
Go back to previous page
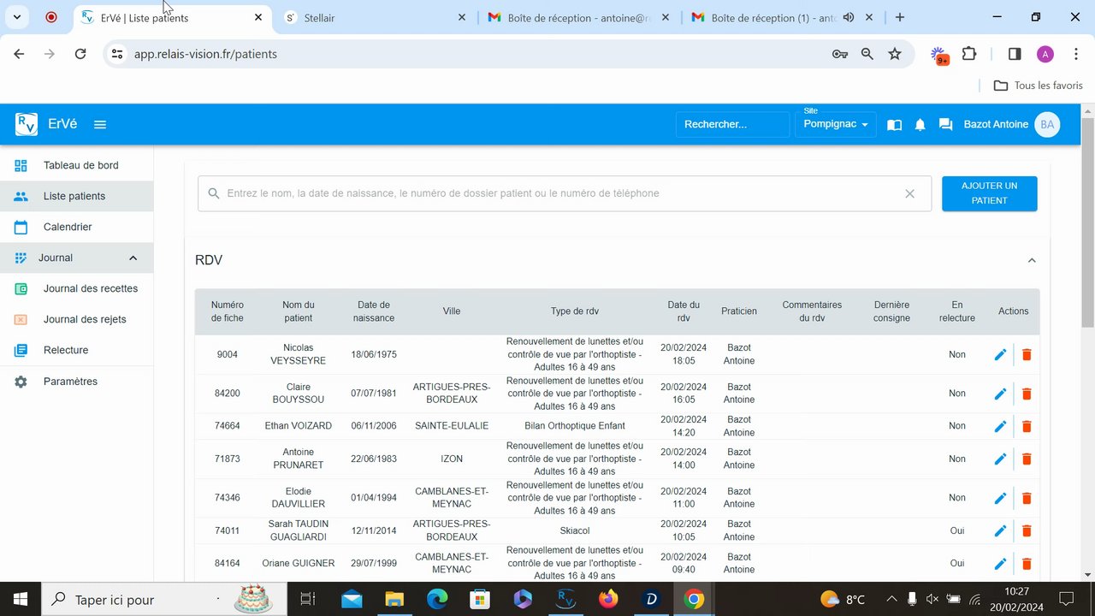pyautogui.click(x=19, y=54)
